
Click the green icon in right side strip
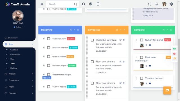tap(174, 49)
